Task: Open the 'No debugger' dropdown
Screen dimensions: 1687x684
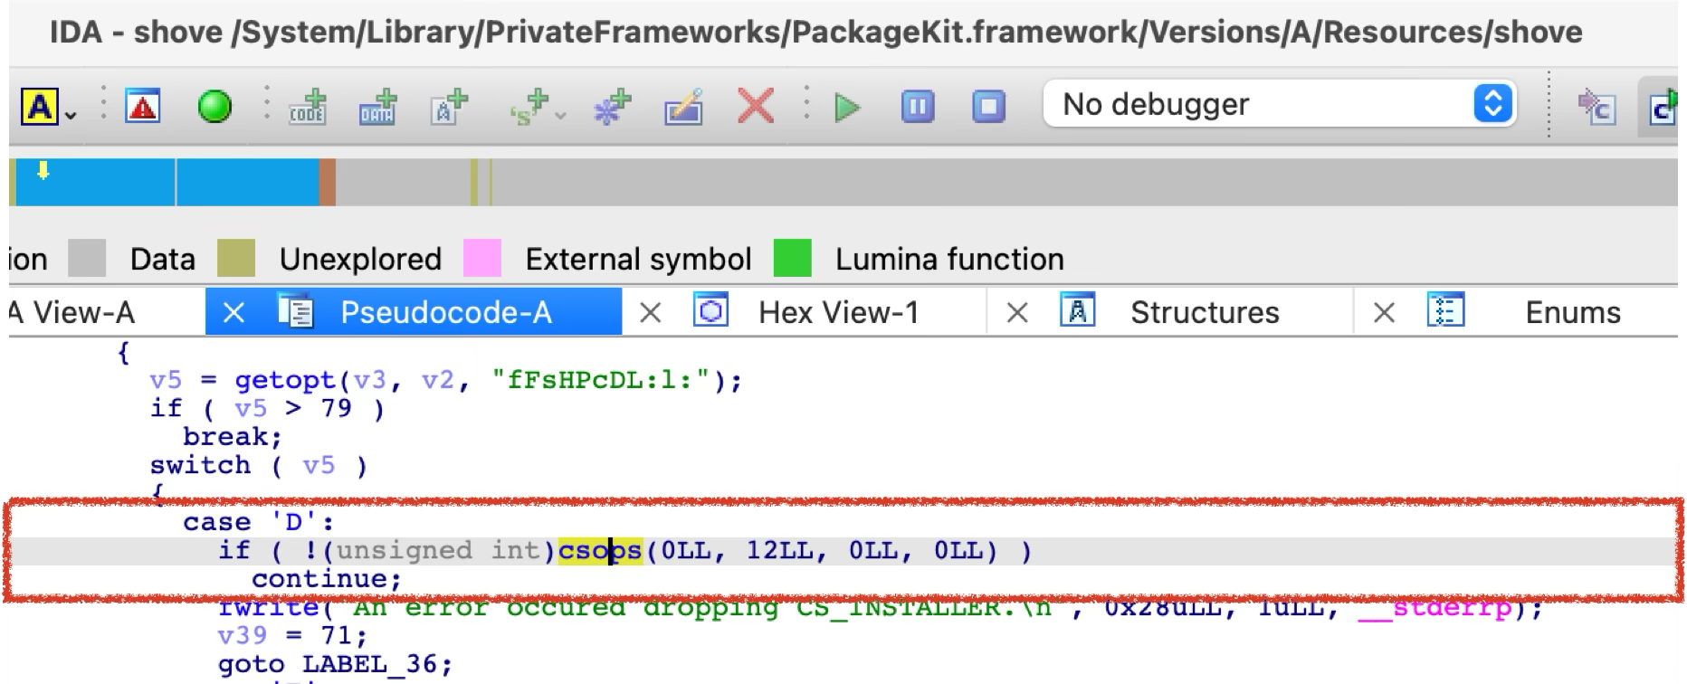Action: click(x=1280, y=104)
